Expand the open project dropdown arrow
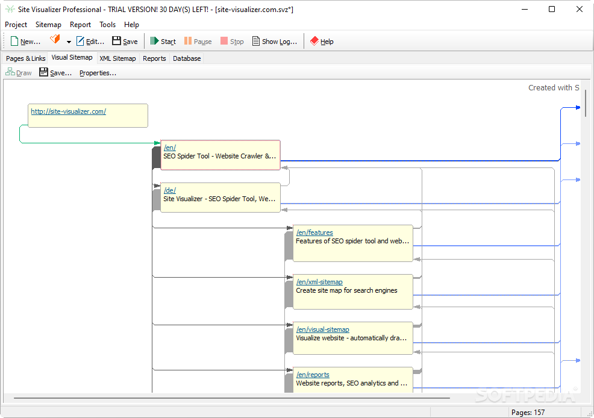The width and height of the screenshot is (594, 418). point(69,42)
